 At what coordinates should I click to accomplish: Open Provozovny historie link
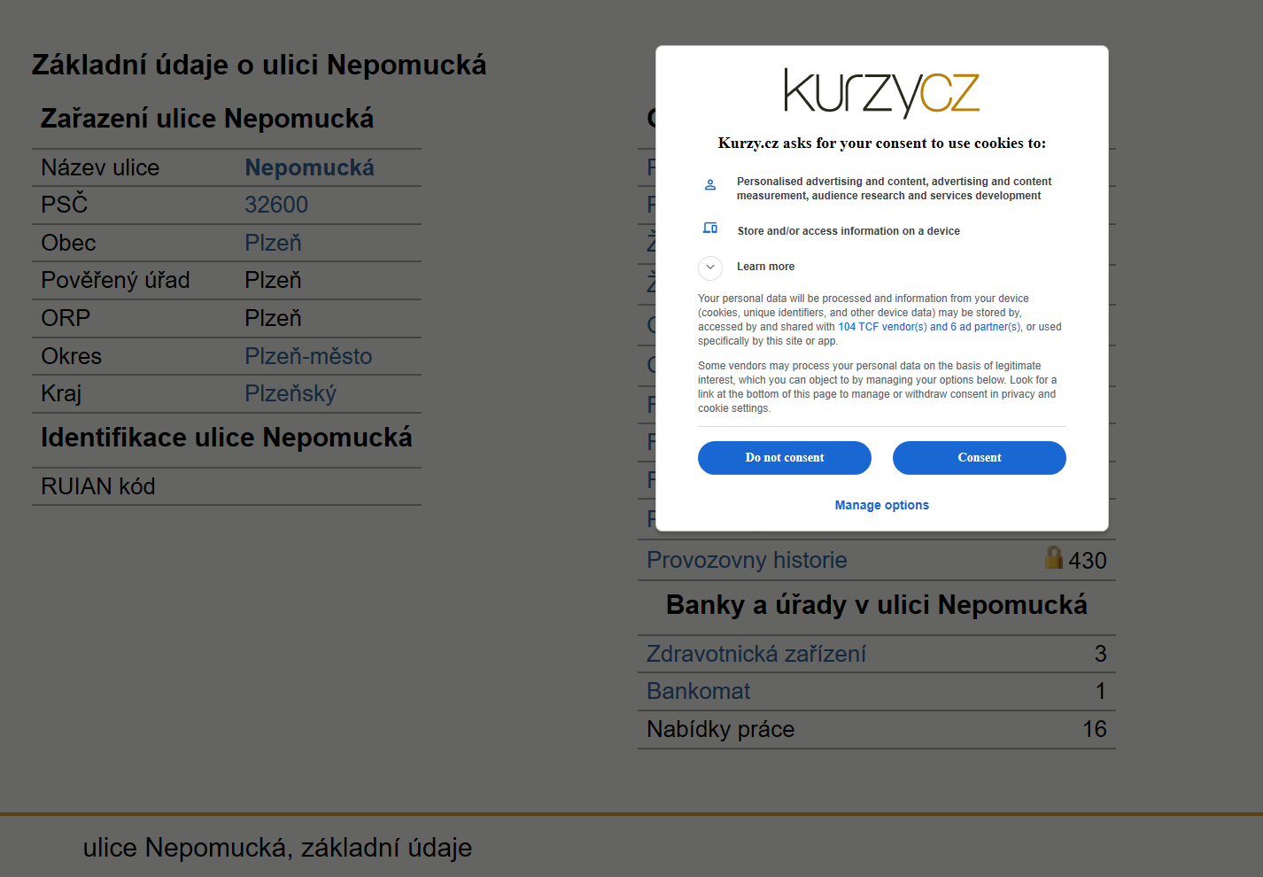tap(747, 560)
